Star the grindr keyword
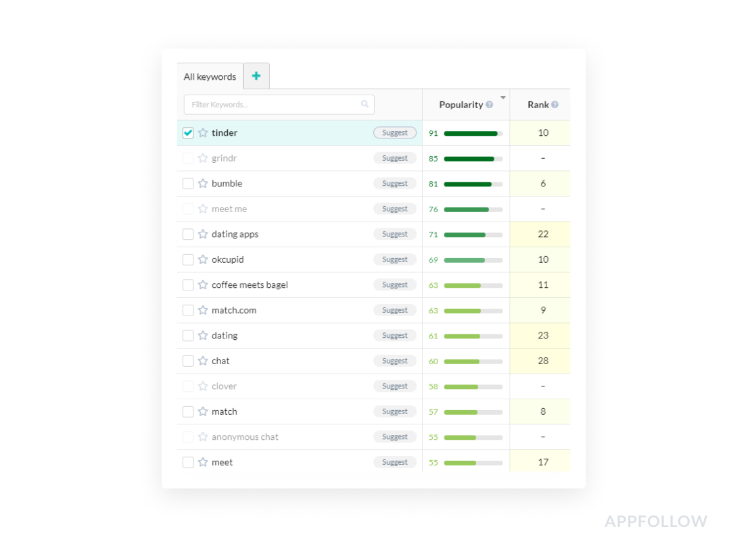The height and width of the screenshot is (554, 748). pyautogui.click(x=203, y=157)
